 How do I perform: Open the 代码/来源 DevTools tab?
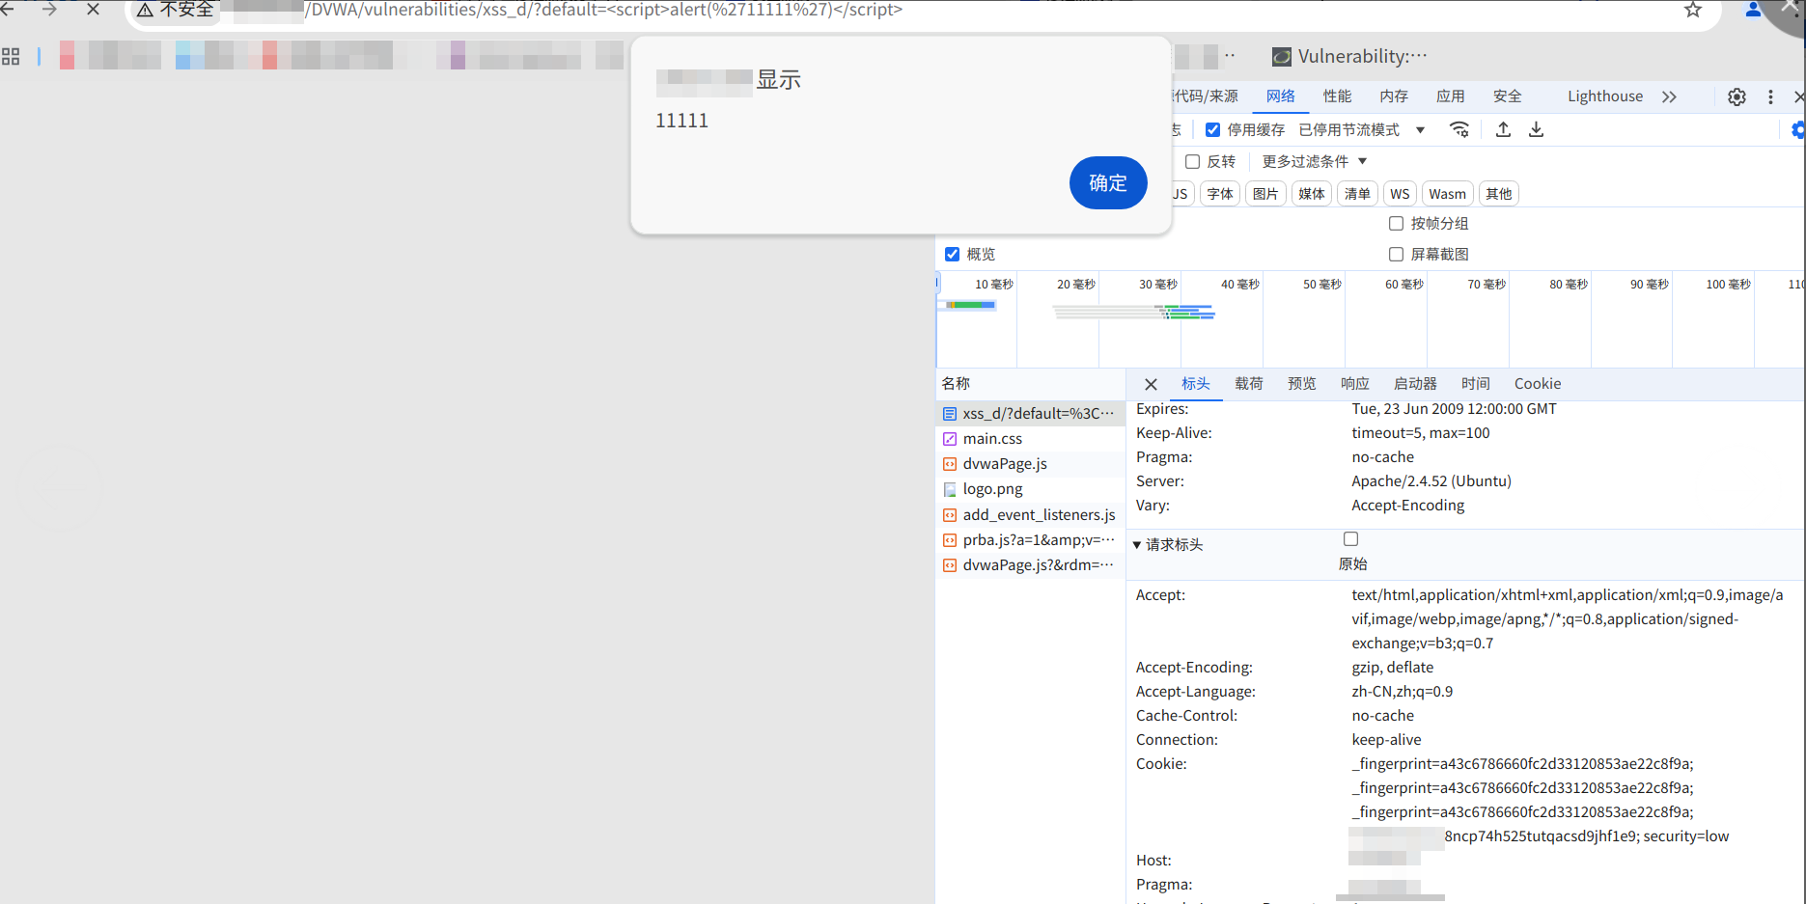[1205, 96]
